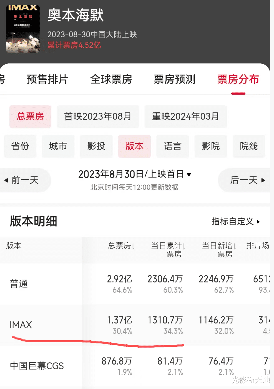Click the 1.37亿 IMAX total value

click(120, 320)
